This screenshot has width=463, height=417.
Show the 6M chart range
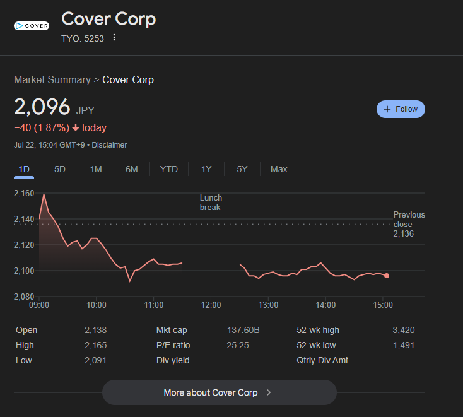click(x=132, y=169)
